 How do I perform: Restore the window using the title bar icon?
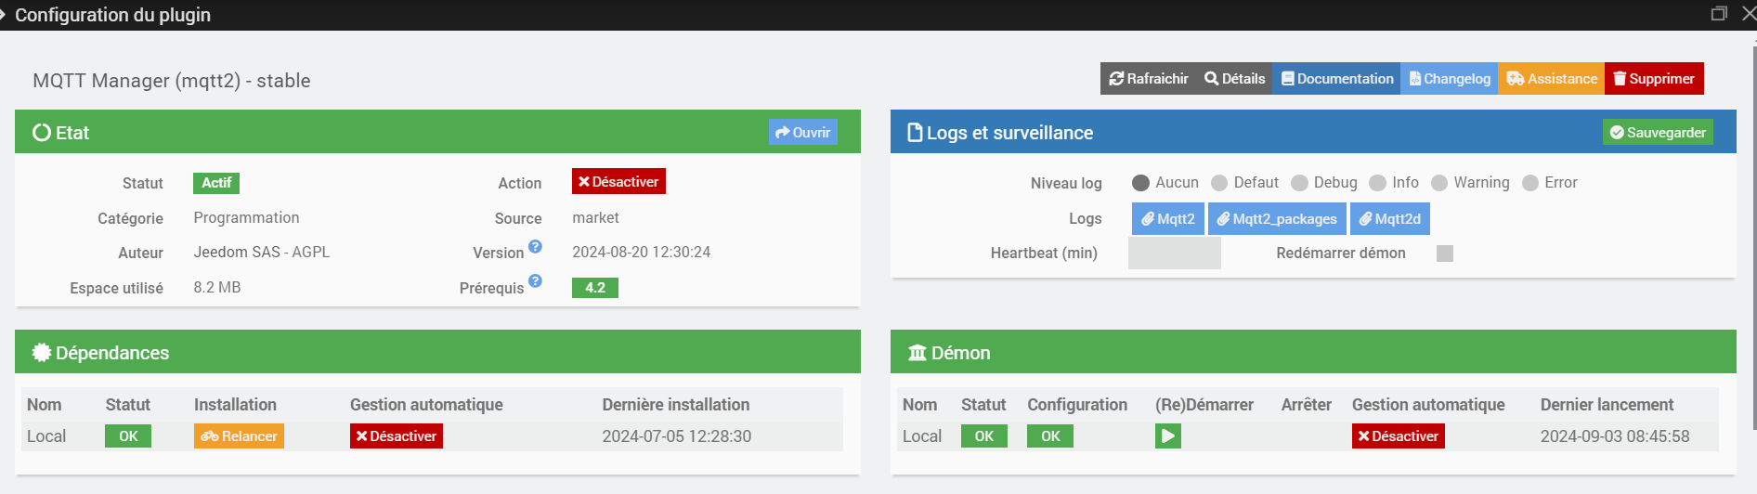(1719, 14)
